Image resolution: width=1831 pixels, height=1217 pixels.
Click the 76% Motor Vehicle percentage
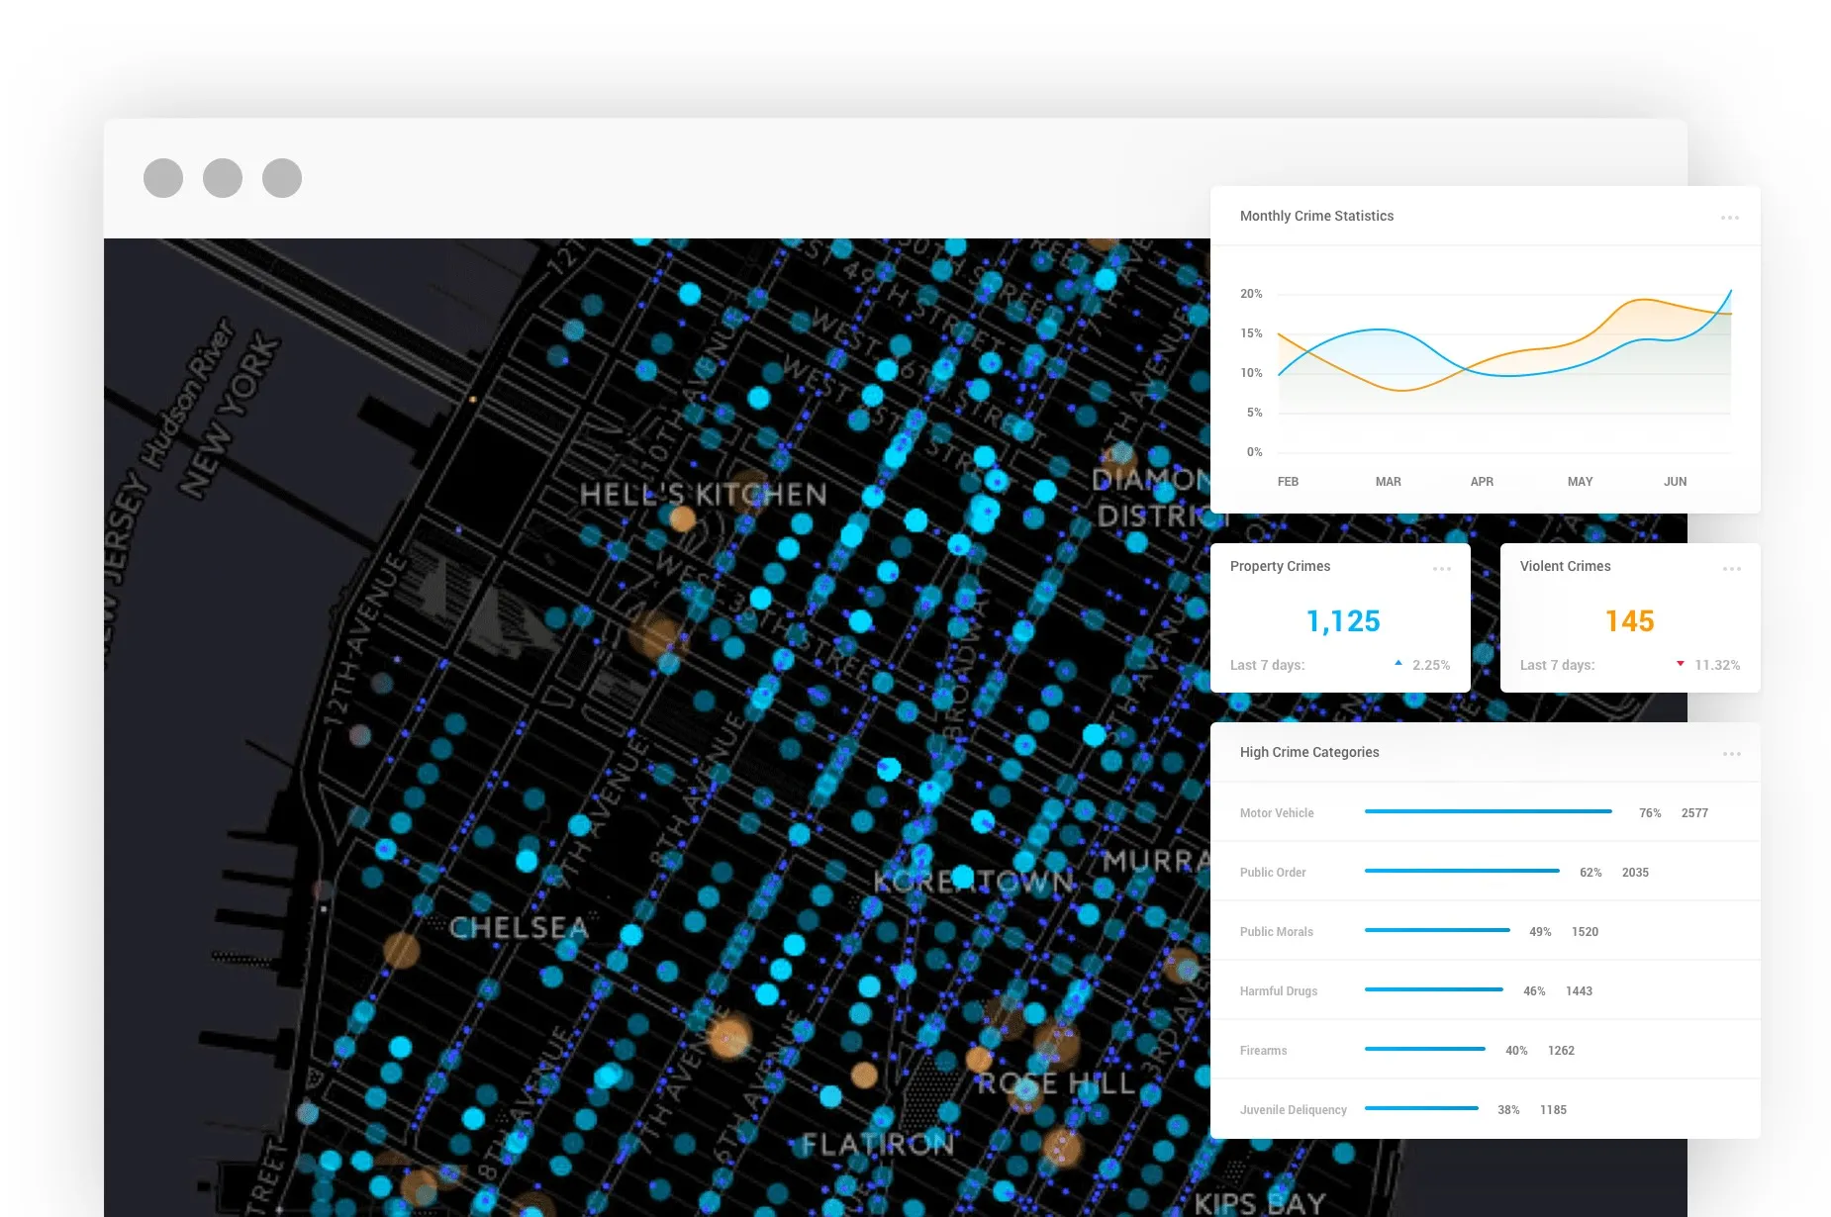[1650, 813]
